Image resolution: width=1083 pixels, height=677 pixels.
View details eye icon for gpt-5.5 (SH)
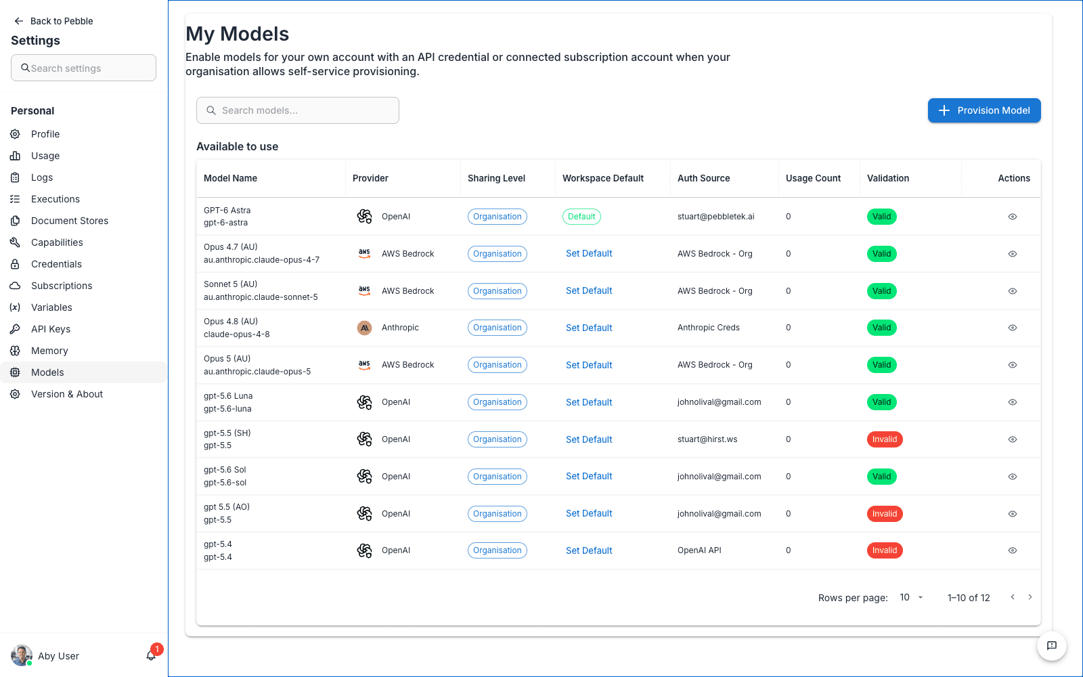coord(1013,439)
